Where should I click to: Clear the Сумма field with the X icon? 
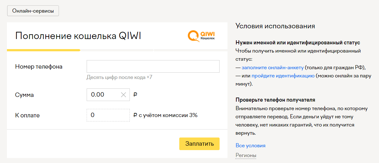coord(123,95)
